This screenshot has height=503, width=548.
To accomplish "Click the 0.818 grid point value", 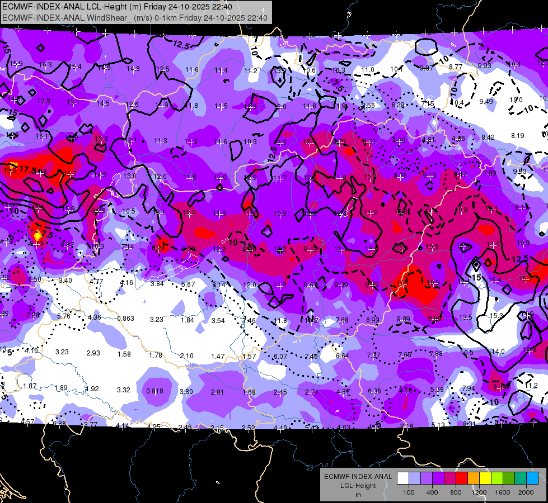I will [x=154, y=391].
